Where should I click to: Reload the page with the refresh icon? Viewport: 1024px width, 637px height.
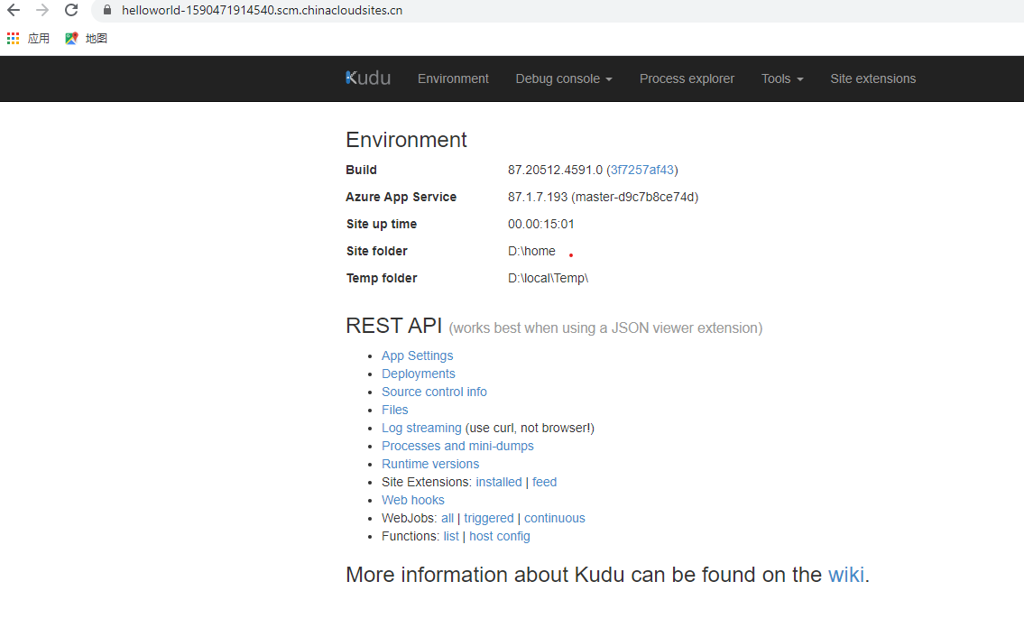point(71,11)
